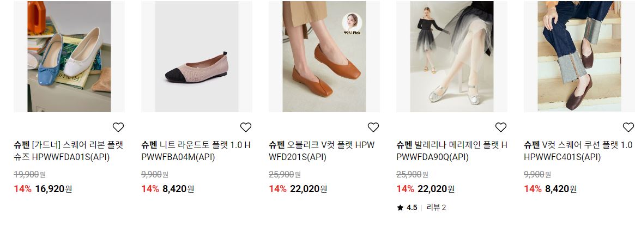Toggle the heart for the oblique V-cut flat
The height and width of the screenshot is (227, 635).
[x=373, y=127]
